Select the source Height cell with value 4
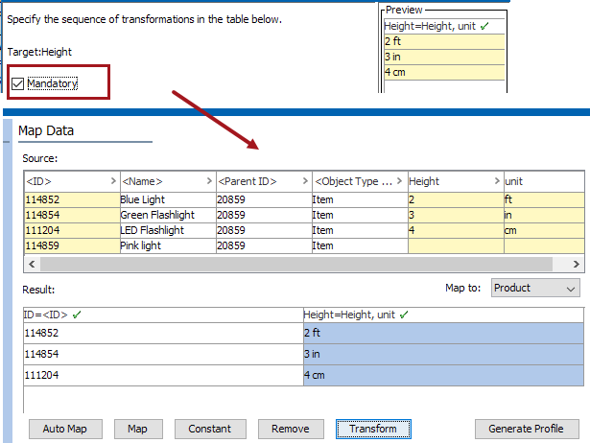Viewport: 590px width, 443px height. 456,230
